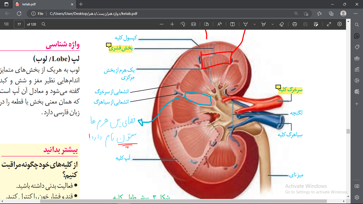Image resolution: width=363 pixels, height=204 pixels.
Task: Select the Add text tool
Action: [233, 24]
